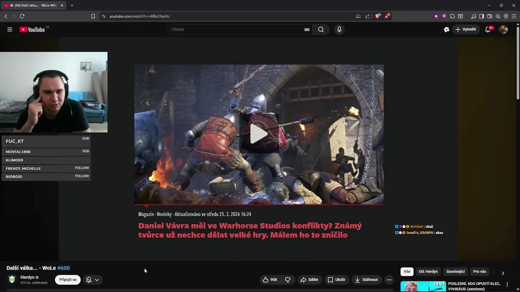Toggle the browser sidebar panel

click(481, 16)
